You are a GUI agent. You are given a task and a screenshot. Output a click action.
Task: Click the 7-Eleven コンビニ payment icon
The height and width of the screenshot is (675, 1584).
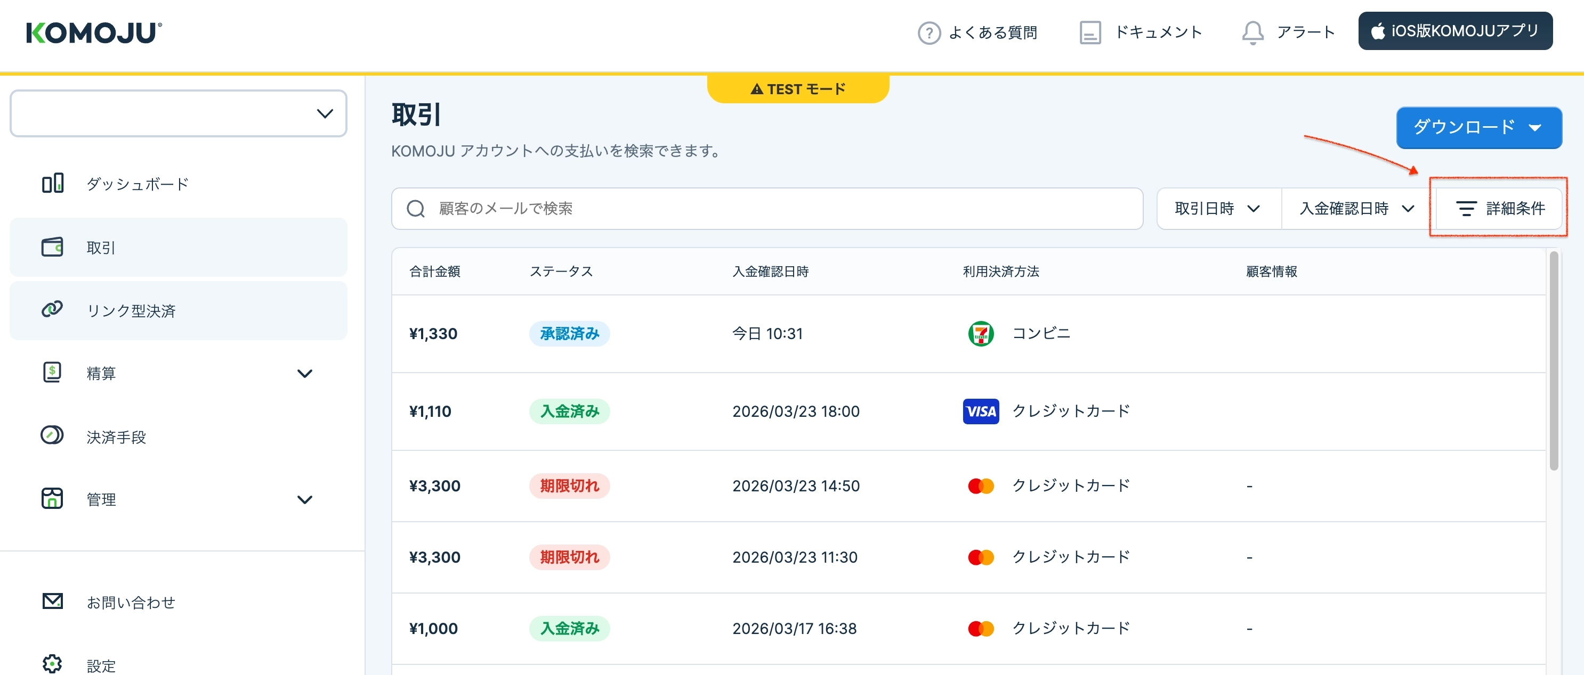[981, 334]
